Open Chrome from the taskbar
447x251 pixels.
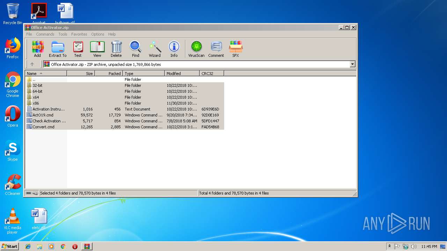63,246
